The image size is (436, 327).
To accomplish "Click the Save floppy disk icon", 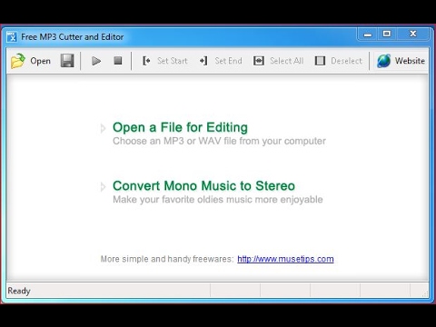I will pyautogui.click(x=67, y=61).
